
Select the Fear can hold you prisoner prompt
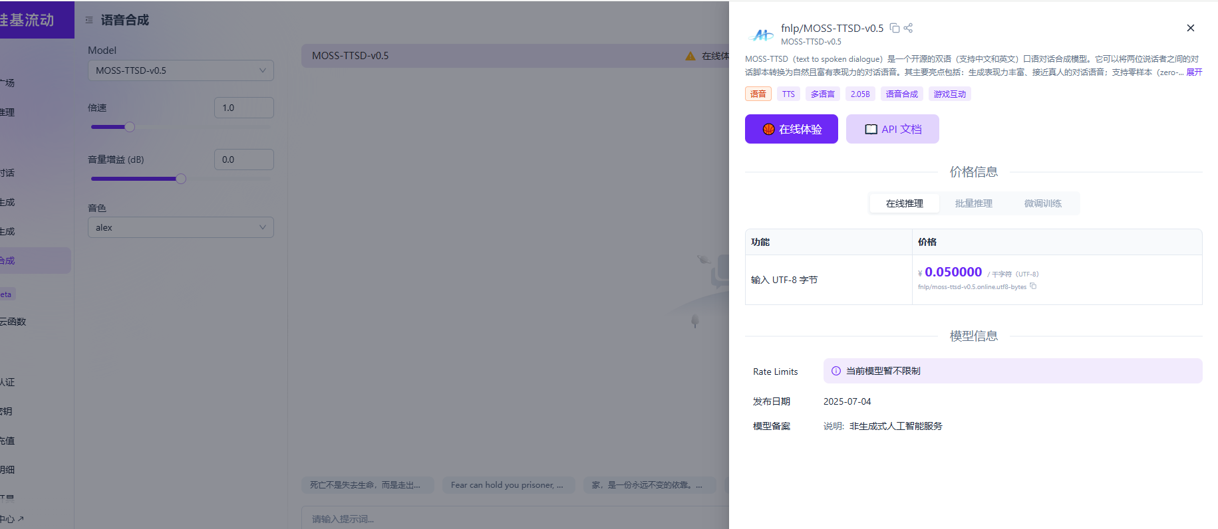point(509,485)
